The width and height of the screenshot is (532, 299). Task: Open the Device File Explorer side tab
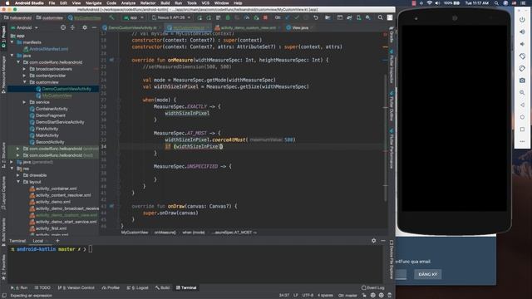coord(392,259)
